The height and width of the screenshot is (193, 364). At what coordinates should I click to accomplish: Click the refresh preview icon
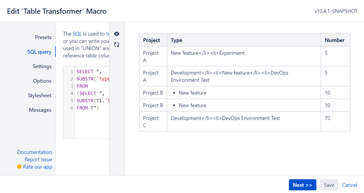click(x=117, y=45)
